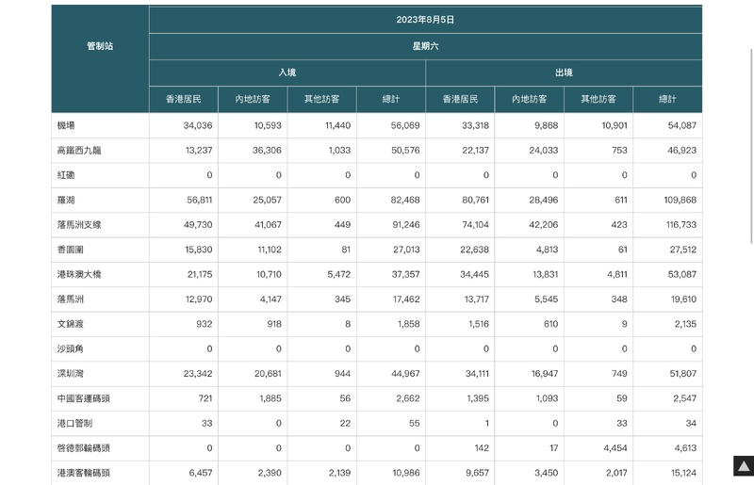Click airport value 34,036
The width and height of the screenshot is (754, 485).
click(x=198, y=125)
